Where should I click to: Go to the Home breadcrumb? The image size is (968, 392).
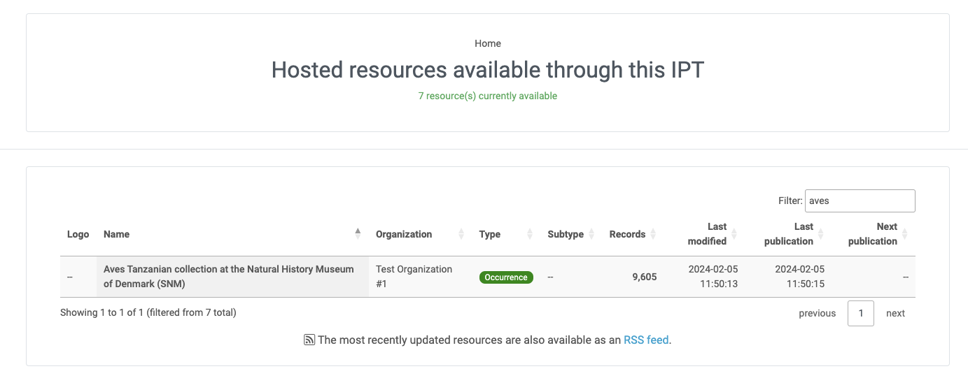487,43
